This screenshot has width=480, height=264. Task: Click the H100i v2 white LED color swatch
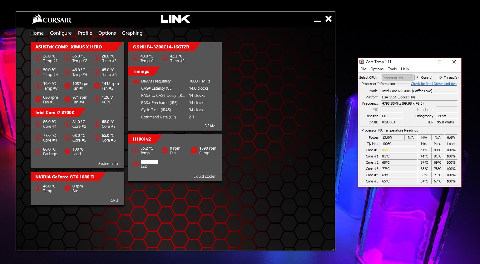(x=150, y=162)
